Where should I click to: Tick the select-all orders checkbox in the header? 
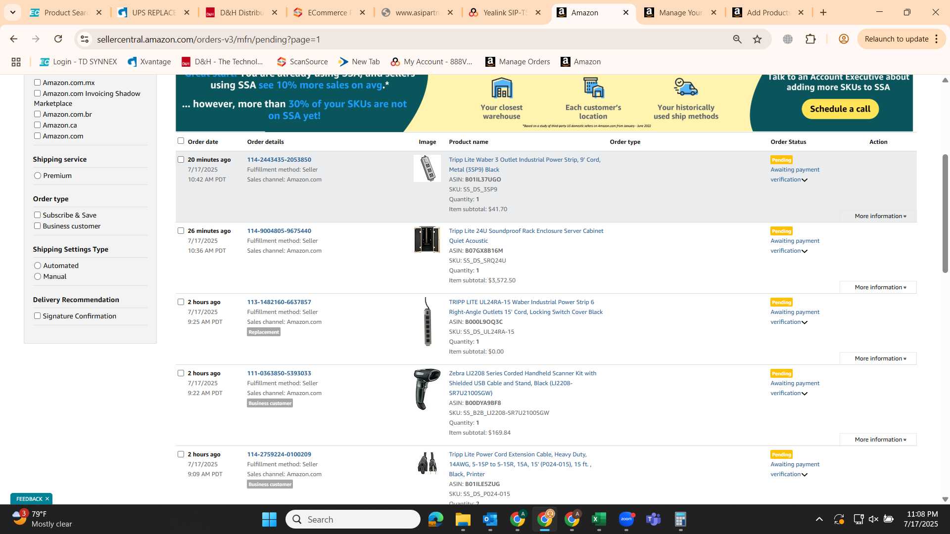click(181, 141)
